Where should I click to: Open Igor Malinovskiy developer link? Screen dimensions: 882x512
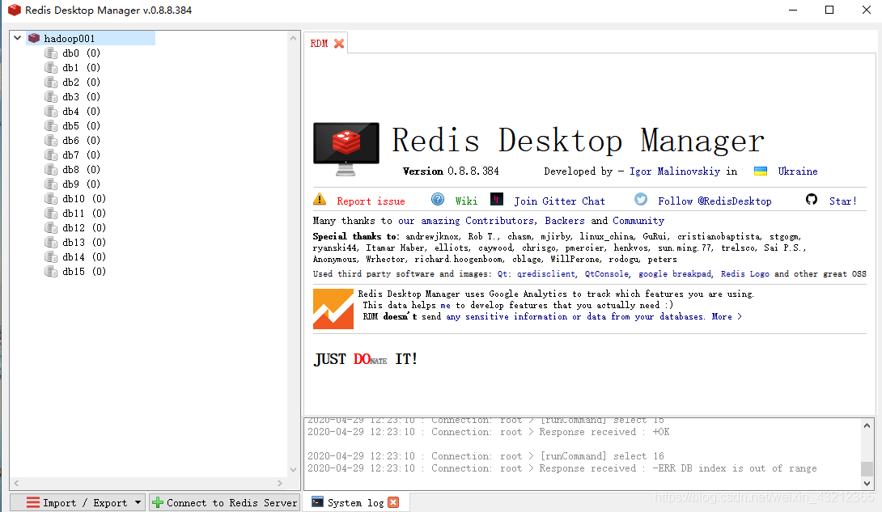(674, 171)
